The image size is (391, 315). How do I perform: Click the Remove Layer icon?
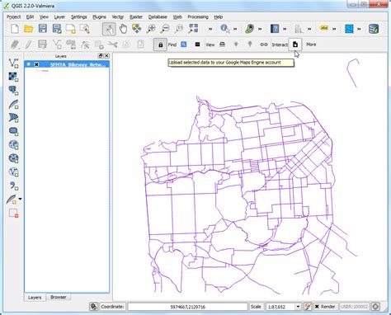13,213
